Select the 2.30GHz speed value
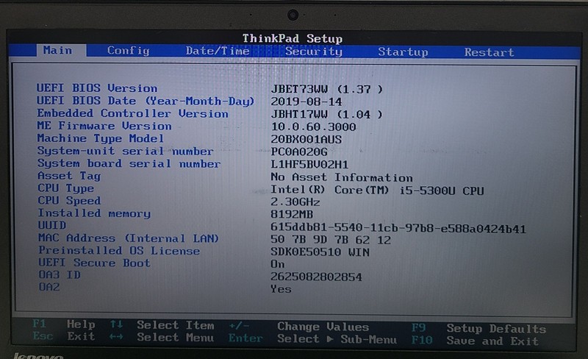588x359 pixels. [x=295, y=202]
